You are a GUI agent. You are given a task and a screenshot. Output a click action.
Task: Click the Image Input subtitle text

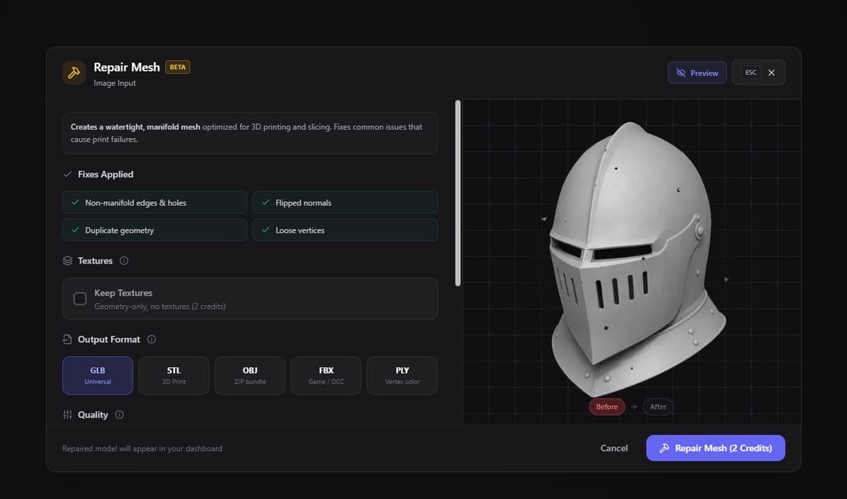tap(115, 83)
